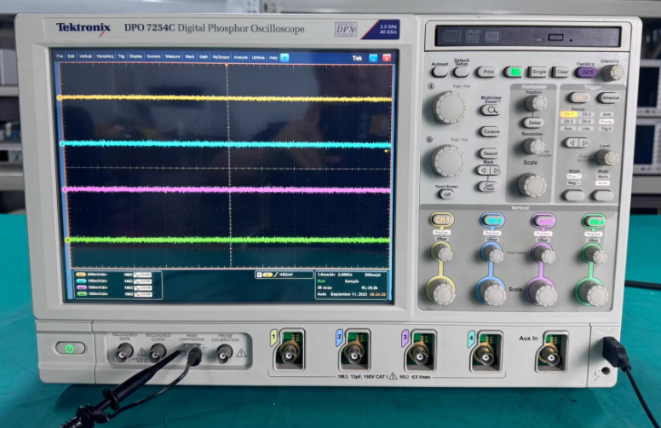661x428 pixels.
Task: Click the yellow C1 badge in readout
Action: pos(81,275)
